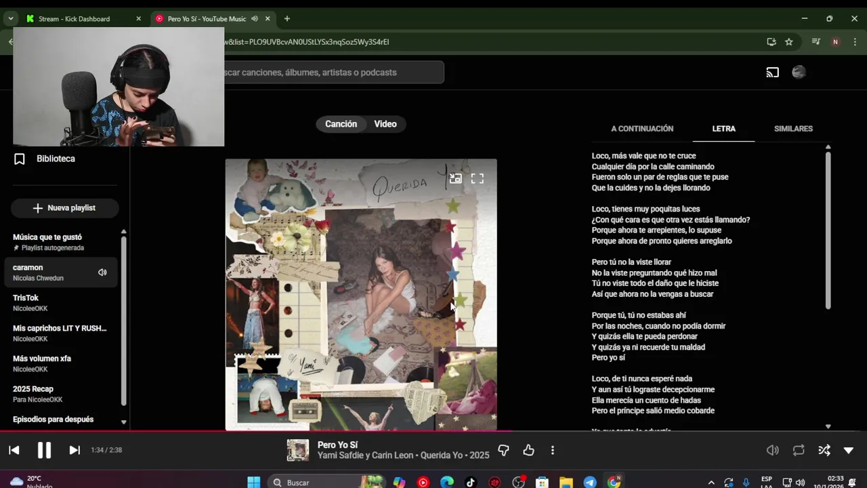Image resolution: width=867 pixels, height=488 pixels.
Task: Click the lyric line Pero yo sí
Action: pyautogui.click(x=608, y=358)
